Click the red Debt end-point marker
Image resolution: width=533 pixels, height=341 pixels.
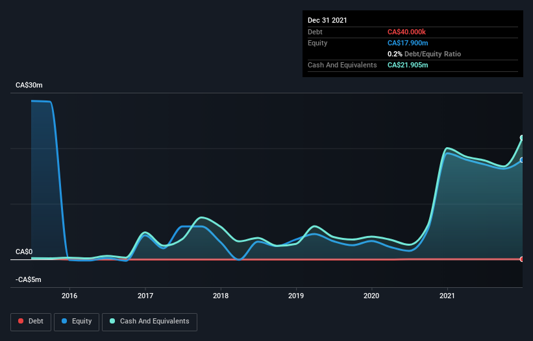(x=522, y=259)
